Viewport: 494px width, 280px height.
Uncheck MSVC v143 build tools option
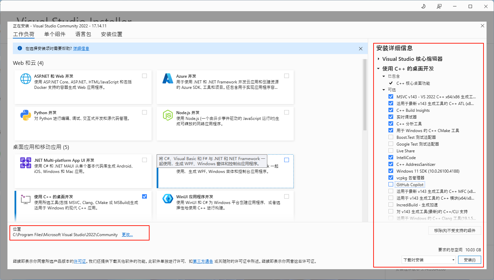(x=391, y=97)
